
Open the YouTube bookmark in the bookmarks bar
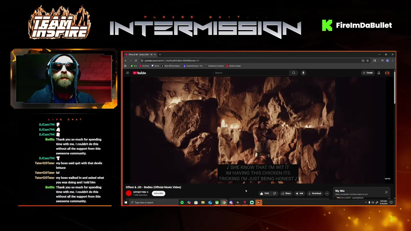coord(144,66)
